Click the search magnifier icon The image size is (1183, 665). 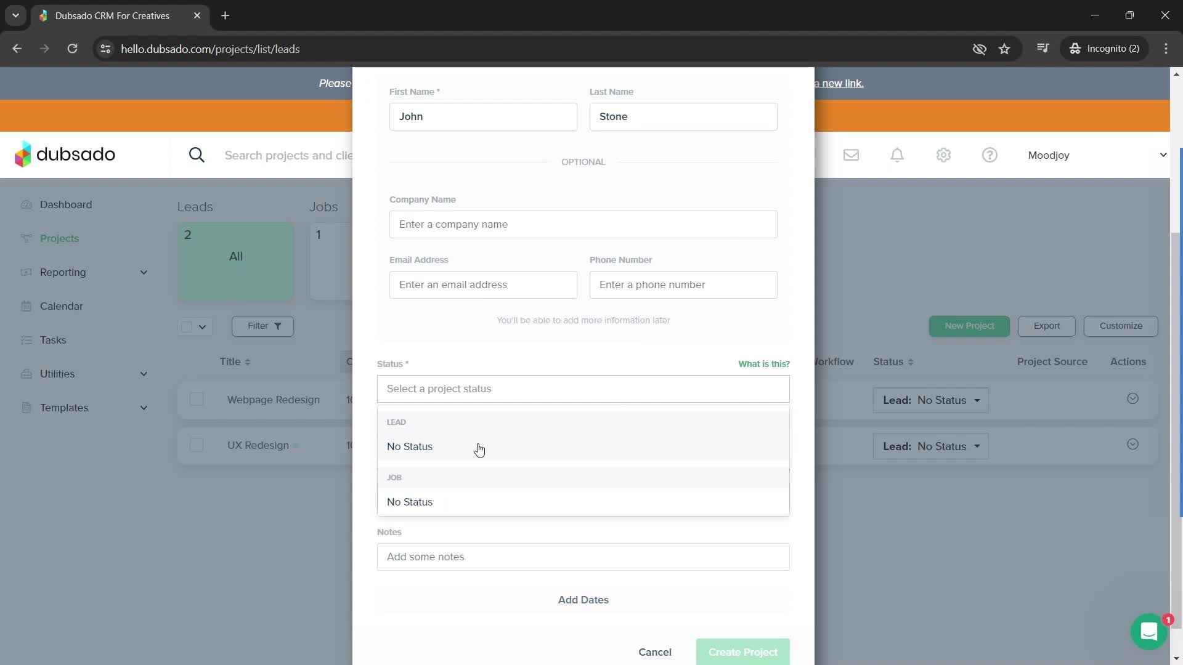pyautogui.click(x=197, y=155)
